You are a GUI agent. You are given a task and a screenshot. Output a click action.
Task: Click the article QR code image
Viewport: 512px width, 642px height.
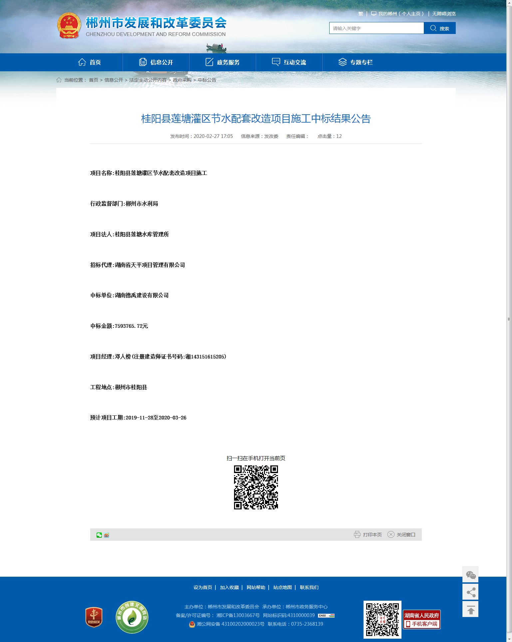(x=256, y=487)
